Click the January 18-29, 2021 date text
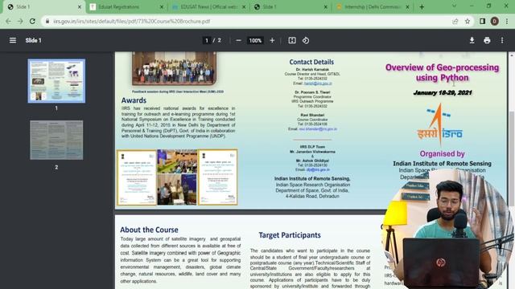Screen dimensions: 515x289 pos(443,93)
